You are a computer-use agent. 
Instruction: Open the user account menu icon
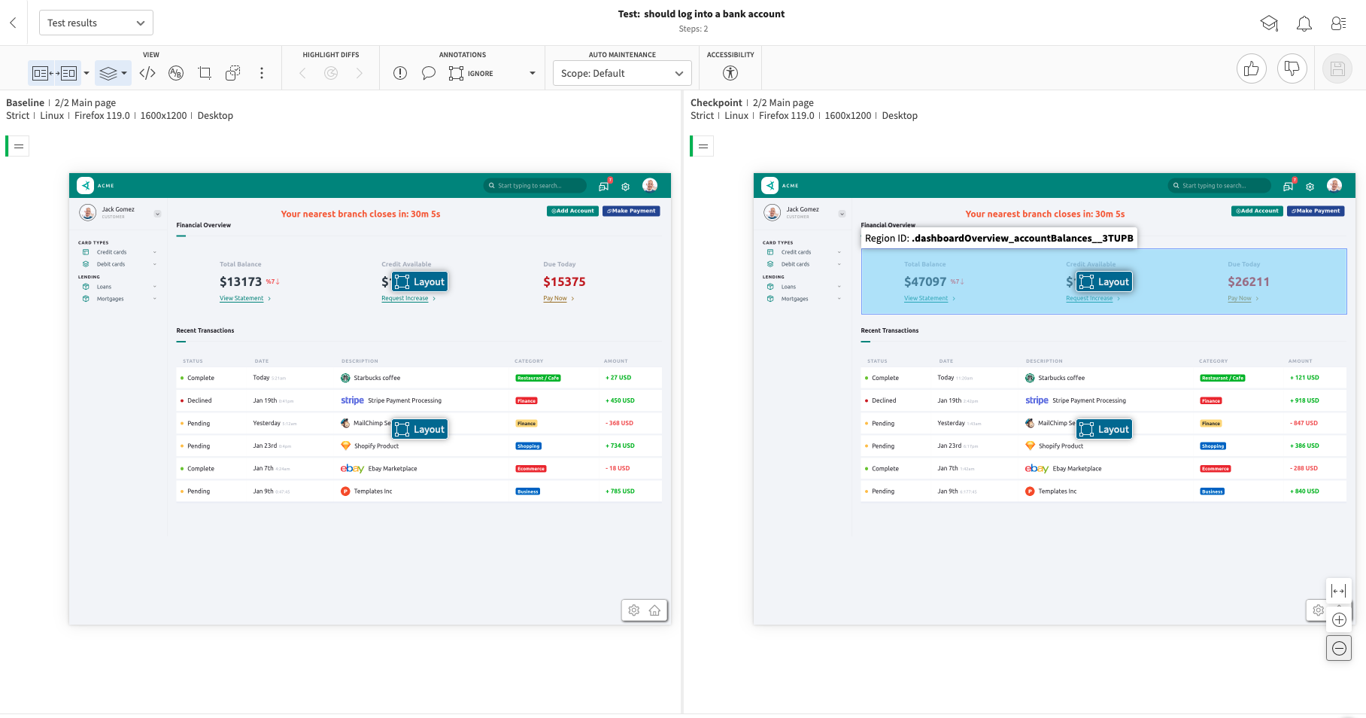point(1338,23)
